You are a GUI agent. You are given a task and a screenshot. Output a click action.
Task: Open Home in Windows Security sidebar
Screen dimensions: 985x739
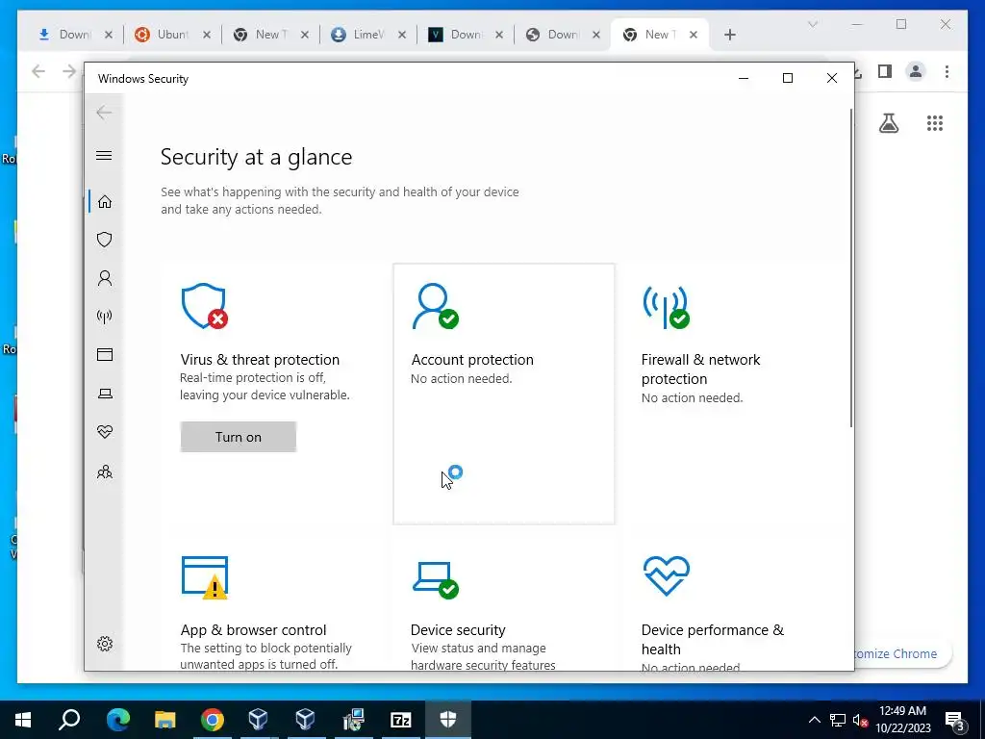click(x=105, y=202)
